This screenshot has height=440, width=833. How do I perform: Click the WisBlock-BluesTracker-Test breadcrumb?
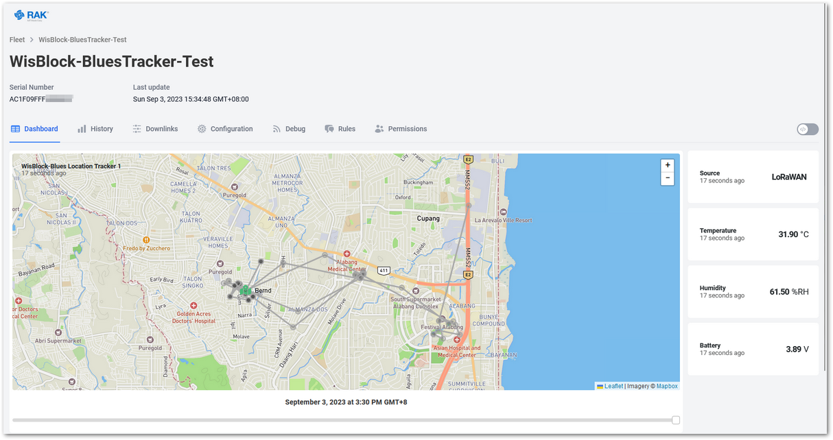coord(82,40)
